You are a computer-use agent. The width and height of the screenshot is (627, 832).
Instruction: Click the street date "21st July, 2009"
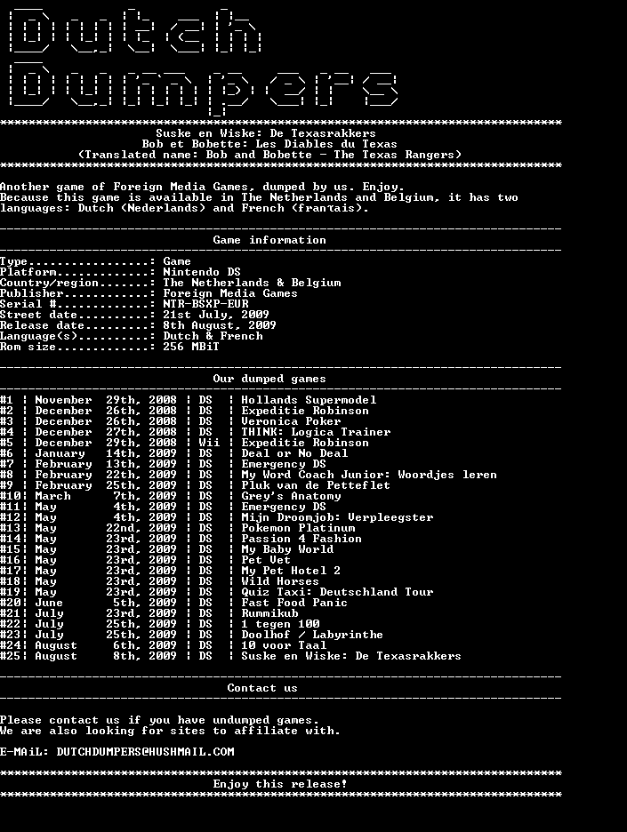[x=216, y=315]
